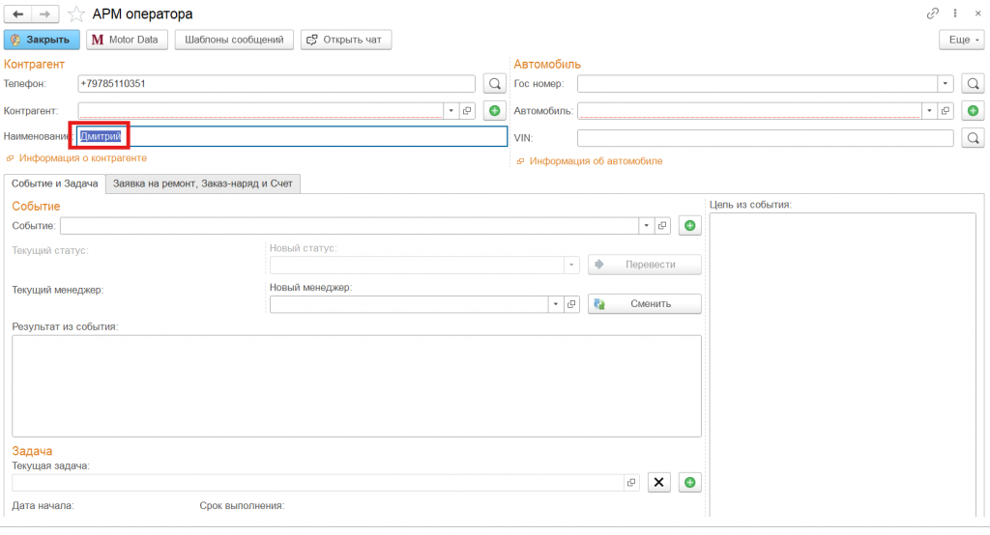Click search icon next to VIN field

[973, 138]
